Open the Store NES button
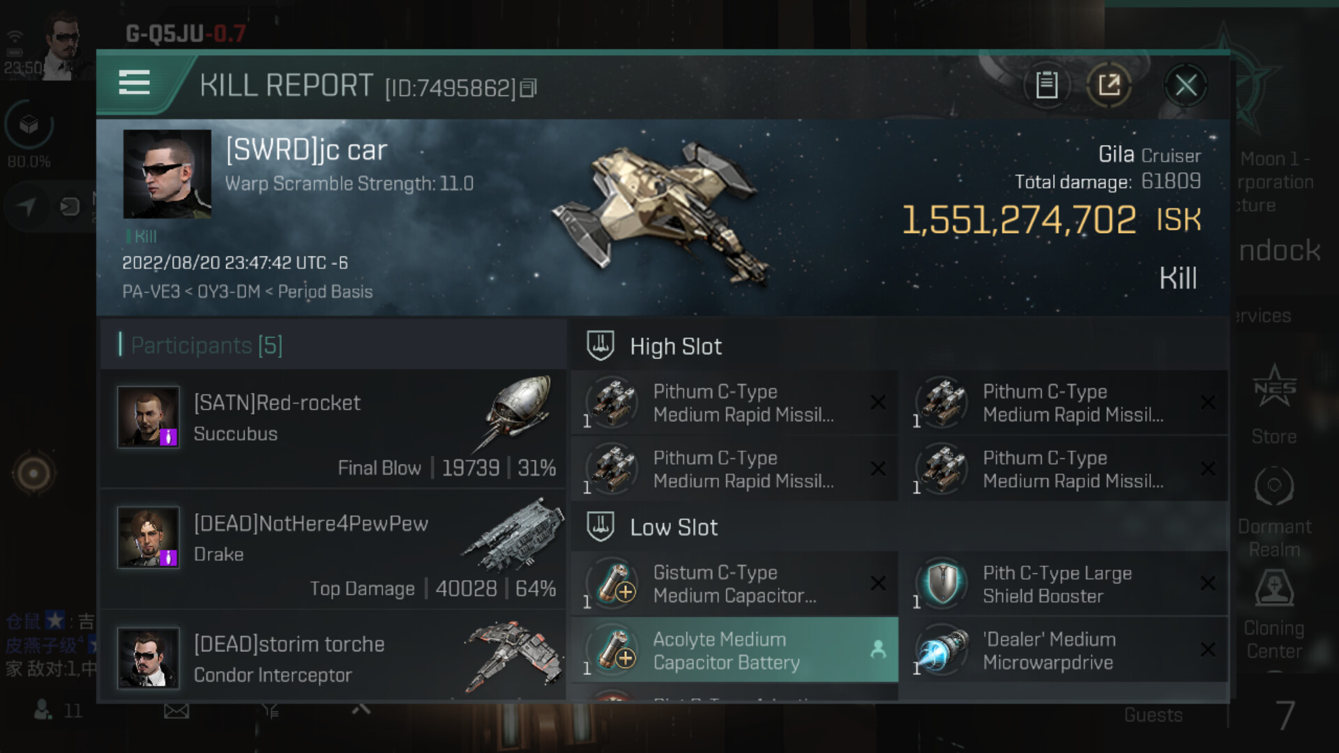 coord(1274,404)
